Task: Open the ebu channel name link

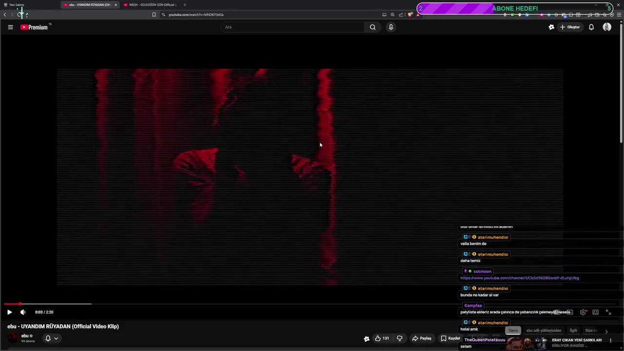Action: coord(25,336)
